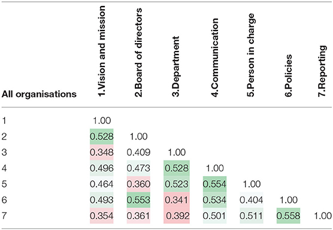Click the 'Policies' column header
The width and height of the screenshot is (333, 230).
pyautogui.click(x=289, y=75)
